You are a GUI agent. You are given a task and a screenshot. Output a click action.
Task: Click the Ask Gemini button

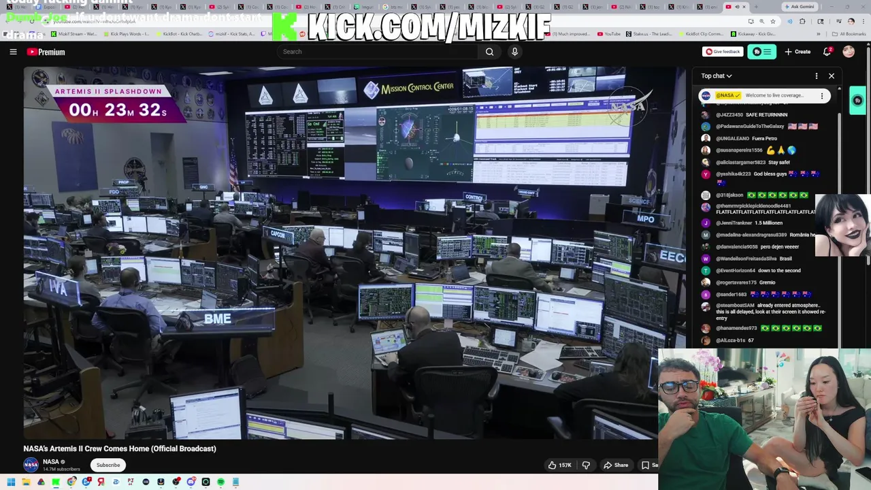(800, 7)
